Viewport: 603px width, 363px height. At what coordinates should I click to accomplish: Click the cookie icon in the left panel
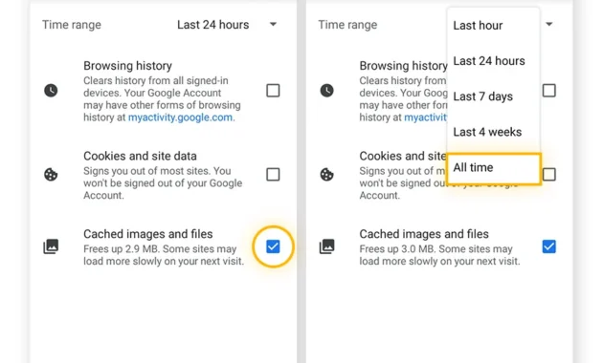click(51, 175)
